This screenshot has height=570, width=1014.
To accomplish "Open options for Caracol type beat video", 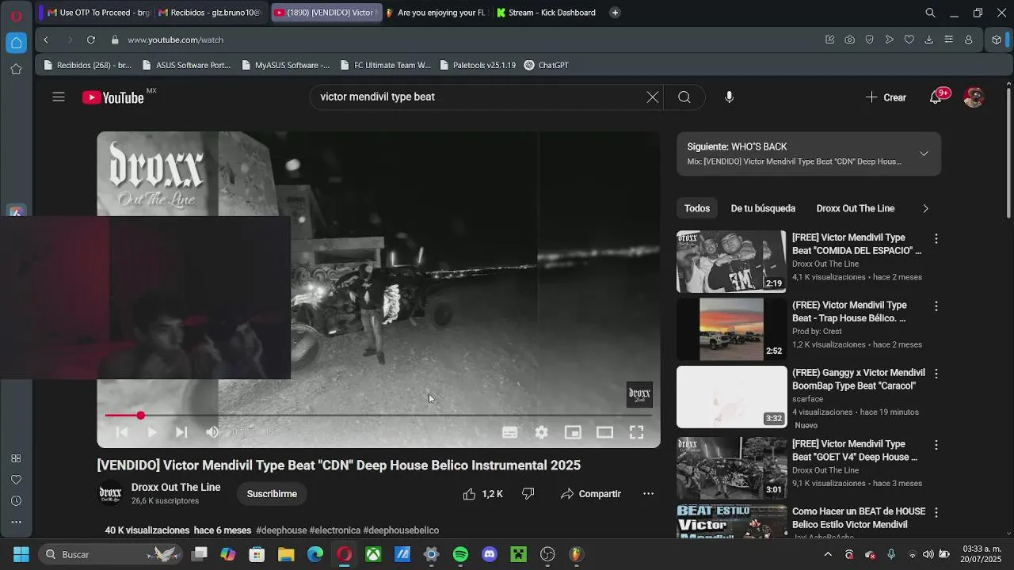I will tap(936, 374).
